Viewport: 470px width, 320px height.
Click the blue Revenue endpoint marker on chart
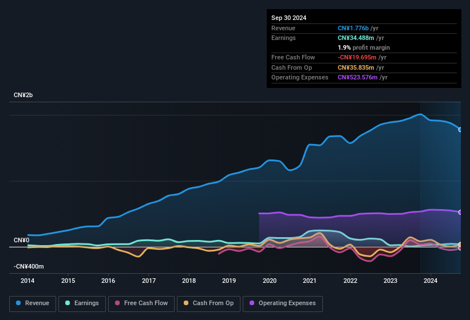pyautogui.click(x=460, y=130)
